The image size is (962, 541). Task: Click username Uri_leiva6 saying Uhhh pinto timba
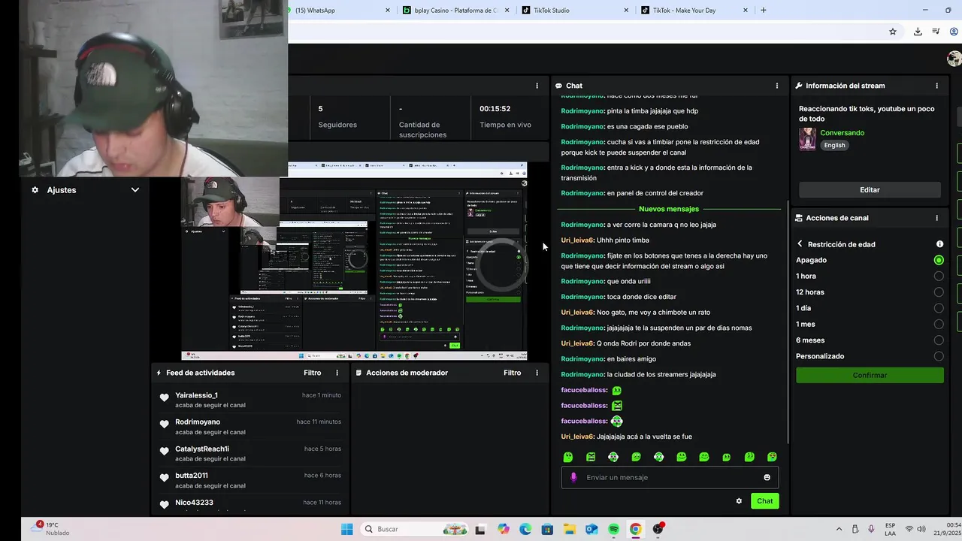pyautogui.click(x=577, y=240)
